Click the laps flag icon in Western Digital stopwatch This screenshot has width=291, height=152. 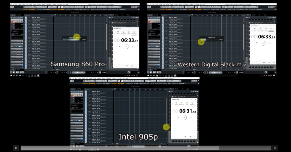(257, 43)
